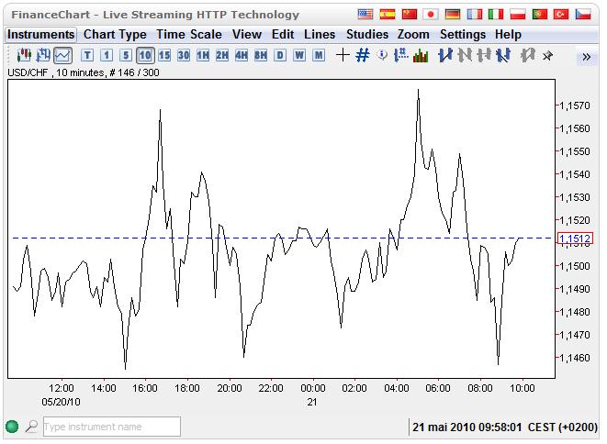Image resolution: width=607 pixels, height=444 pixels.
Task: Click the pushpin icon in toolbar
Action: [x=547, y=55]
